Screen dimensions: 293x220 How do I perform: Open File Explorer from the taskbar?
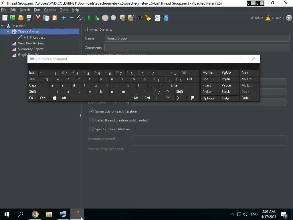[x=49, y=214]
